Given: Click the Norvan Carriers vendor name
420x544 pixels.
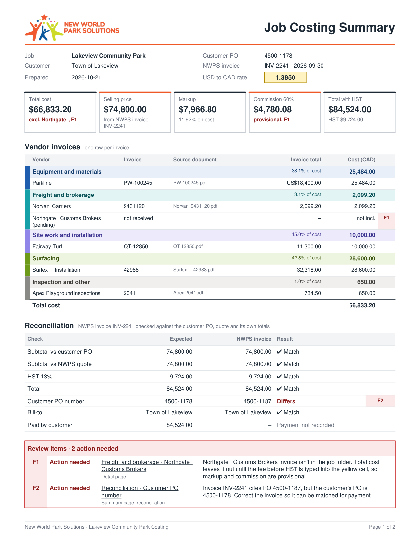Looking at the screenshot, I should pyautogui.click(x=52, y=206).
